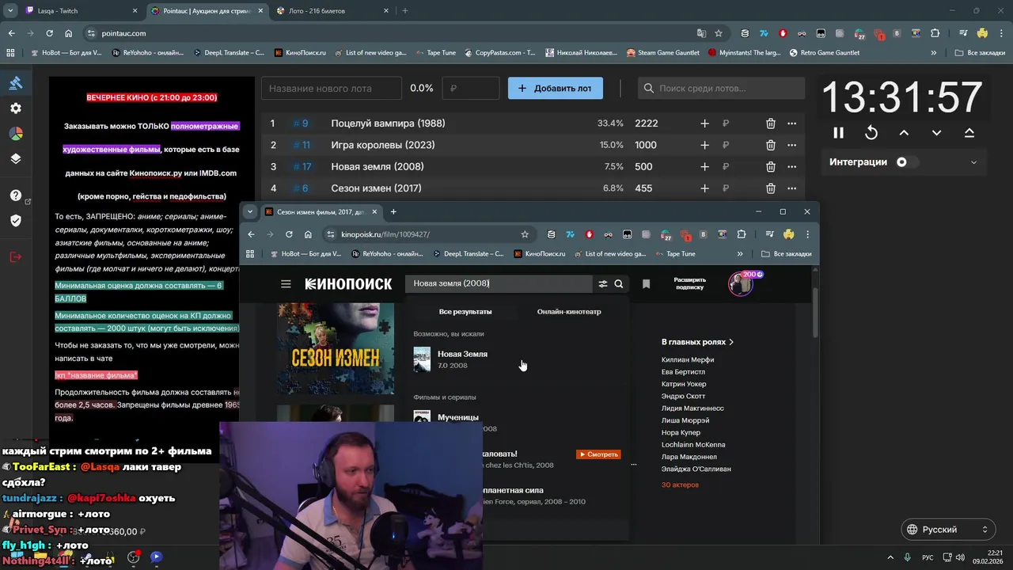
Task: Open new tab in Kinopoisk window
Action: [x=393, y=211]
